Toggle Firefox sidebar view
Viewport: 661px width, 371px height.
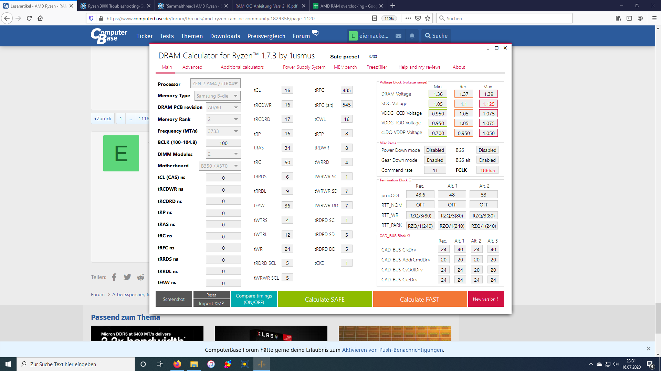[629, 19]
